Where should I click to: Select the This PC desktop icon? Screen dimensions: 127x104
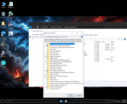point(3,5)
